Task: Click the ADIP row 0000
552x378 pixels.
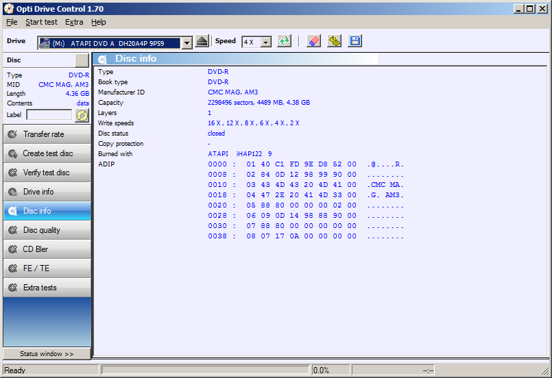Action: pos(306,164)
